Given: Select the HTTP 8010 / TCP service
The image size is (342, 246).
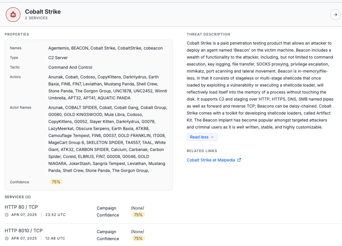Looking at the screenshot, I should pyautogui.click(x=24, y=231).
